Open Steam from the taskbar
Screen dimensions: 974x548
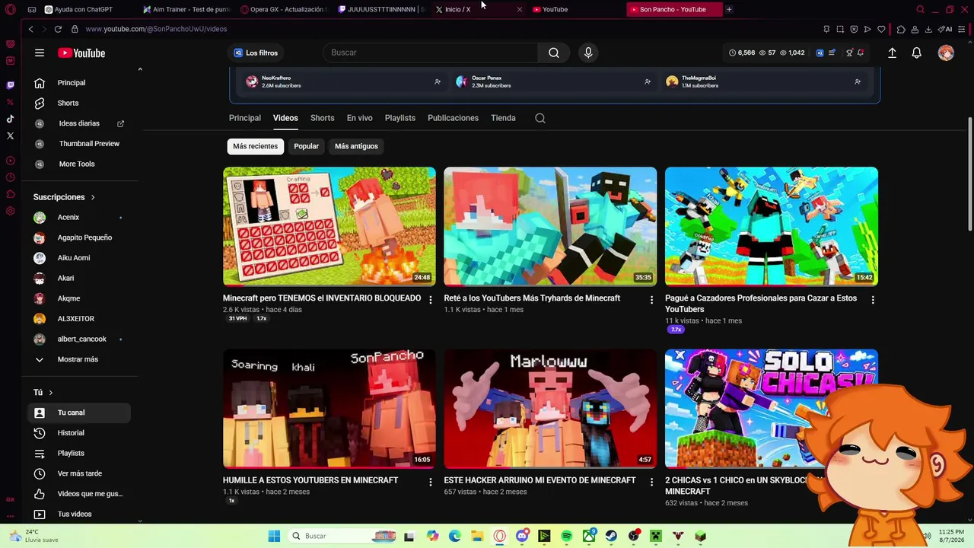(611, 536)
